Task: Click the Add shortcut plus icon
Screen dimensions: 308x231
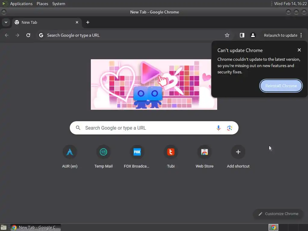Action: tap(238, 152)
